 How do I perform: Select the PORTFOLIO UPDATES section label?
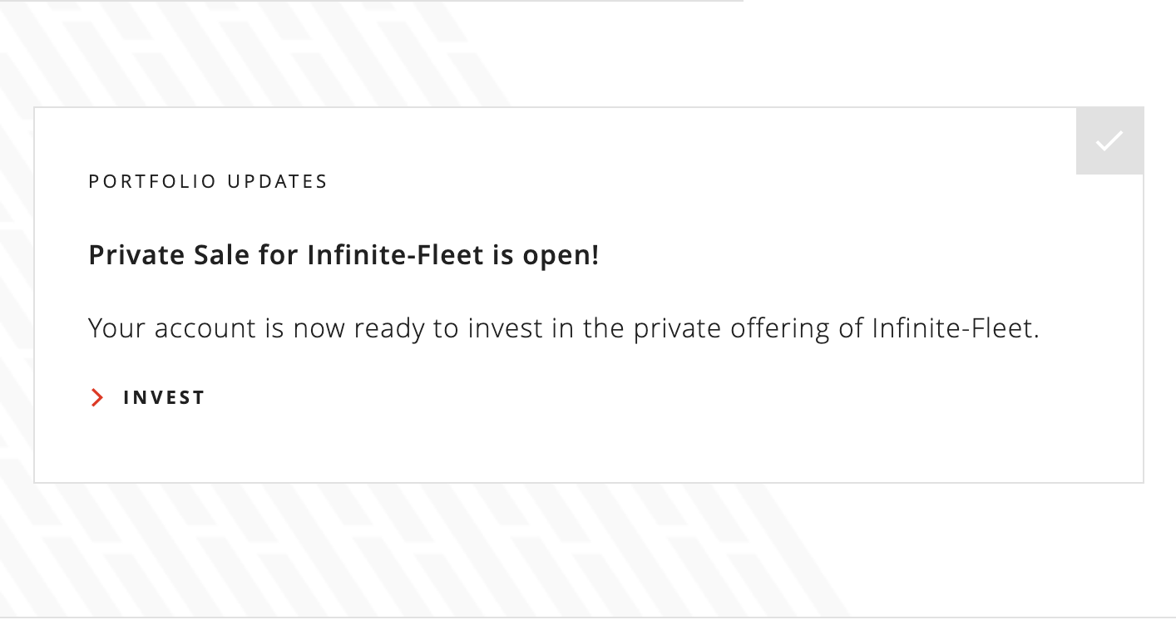(x=208, y=181)
